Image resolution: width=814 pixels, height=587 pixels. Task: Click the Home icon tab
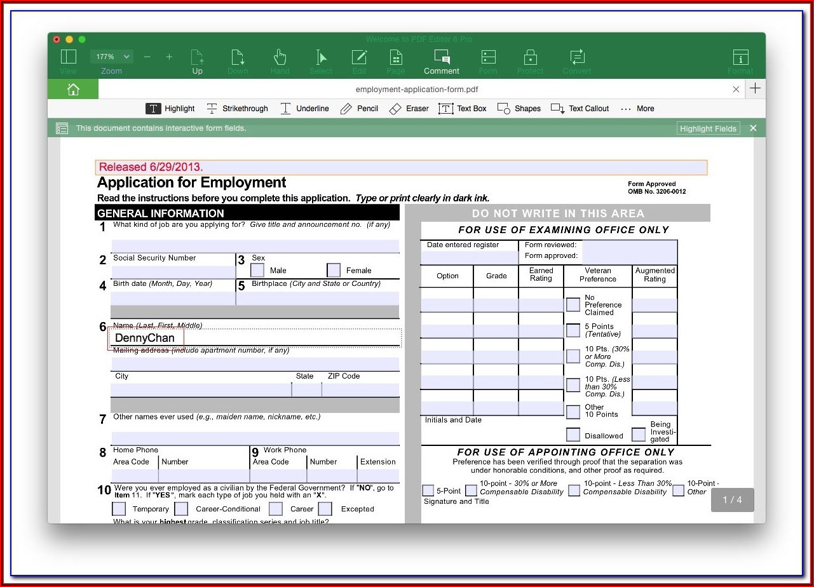pos(73,90)
